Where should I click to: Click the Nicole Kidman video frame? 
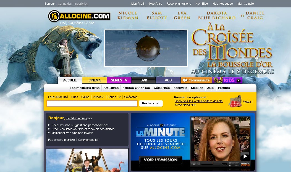coord(220,139)
